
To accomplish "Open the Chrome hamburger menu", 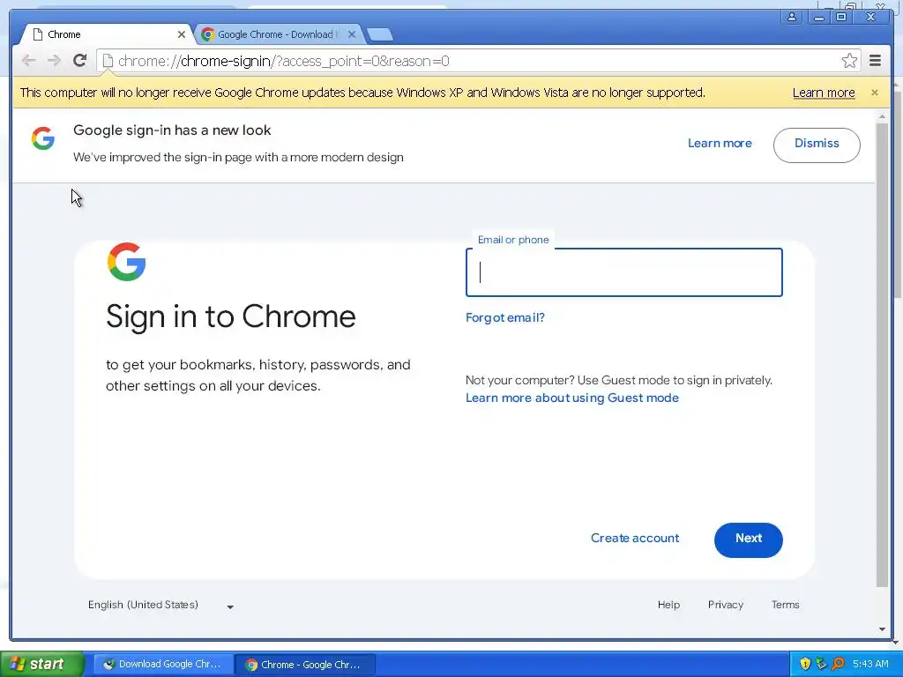I will pyautogui.click(x=876, y=61).
